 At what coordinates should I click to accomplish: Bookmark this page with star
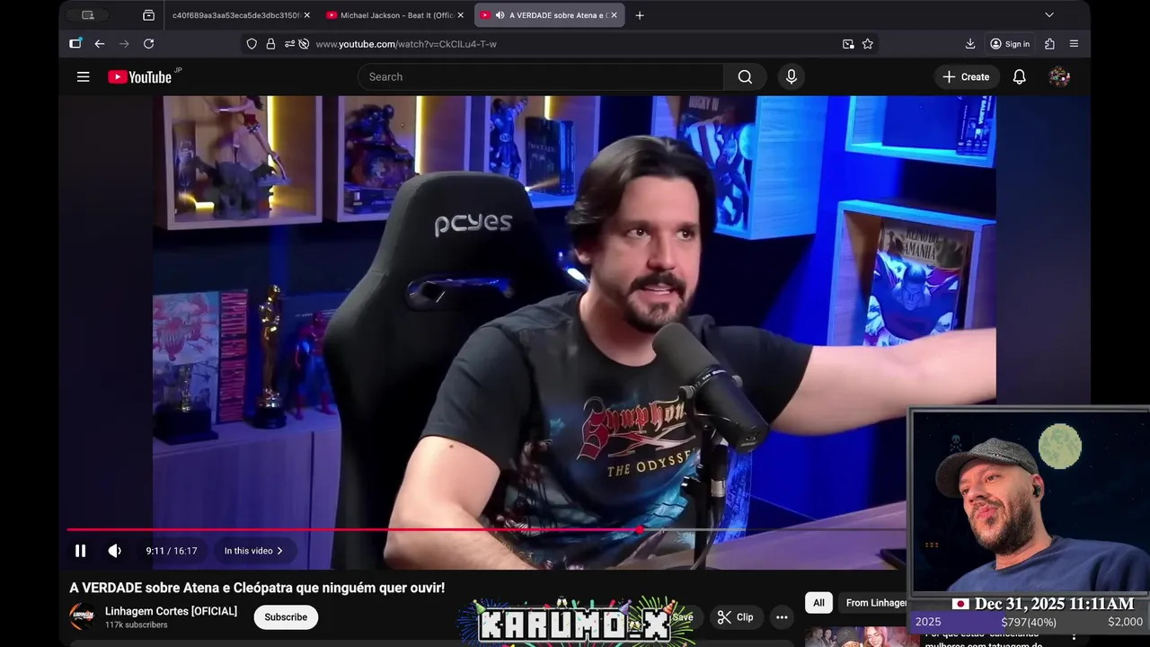(868, 44)
